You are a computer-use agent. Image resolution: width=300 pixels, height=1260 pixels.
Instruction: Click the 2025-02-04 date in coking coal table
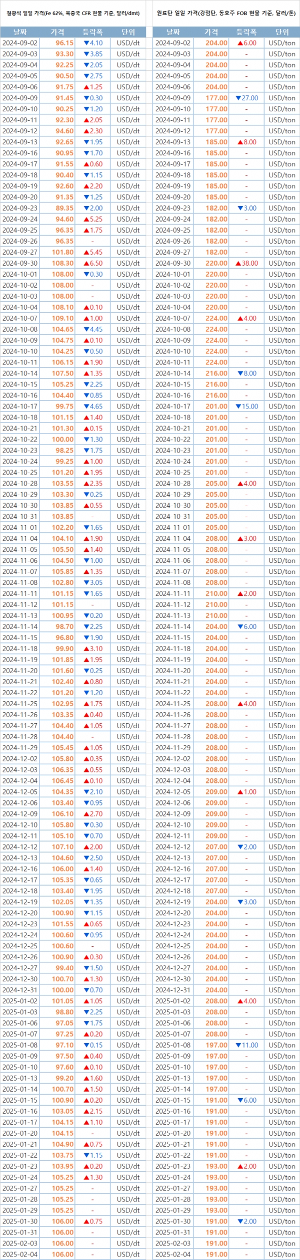tap(173, 1254)
